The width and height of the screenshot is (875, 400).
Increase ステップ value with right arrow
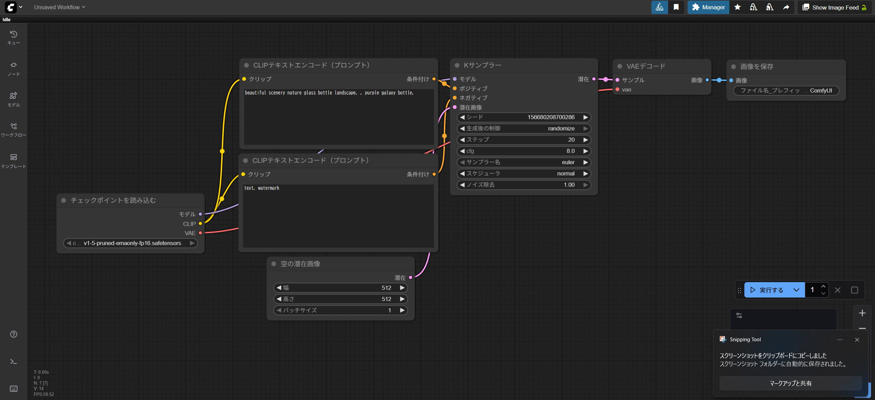pyautogui.click(x=586, y=140)
